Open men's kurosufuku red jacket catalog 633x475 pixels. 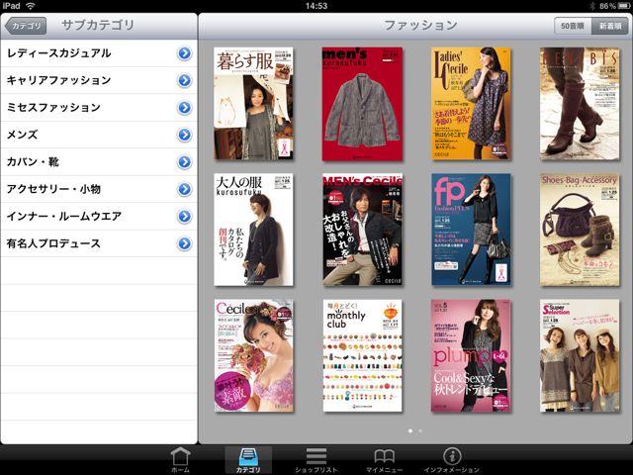[x=362, y=104]
